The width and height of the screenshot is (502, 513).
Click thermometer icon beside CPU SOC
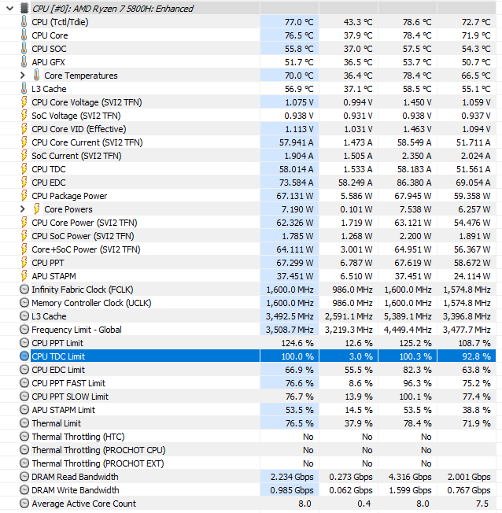pyautogui.click(x=24, y=49)
